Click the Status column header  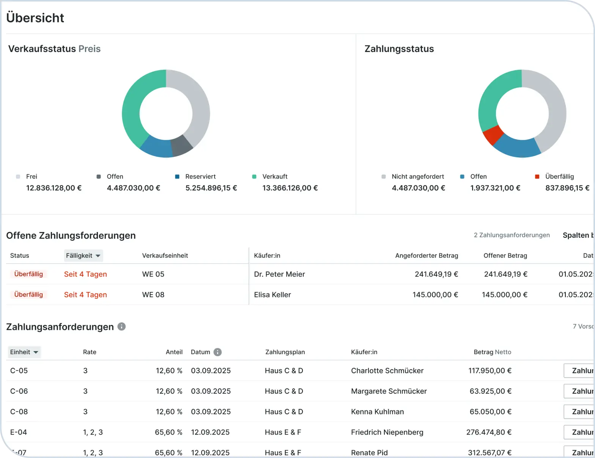coord(20,256)
